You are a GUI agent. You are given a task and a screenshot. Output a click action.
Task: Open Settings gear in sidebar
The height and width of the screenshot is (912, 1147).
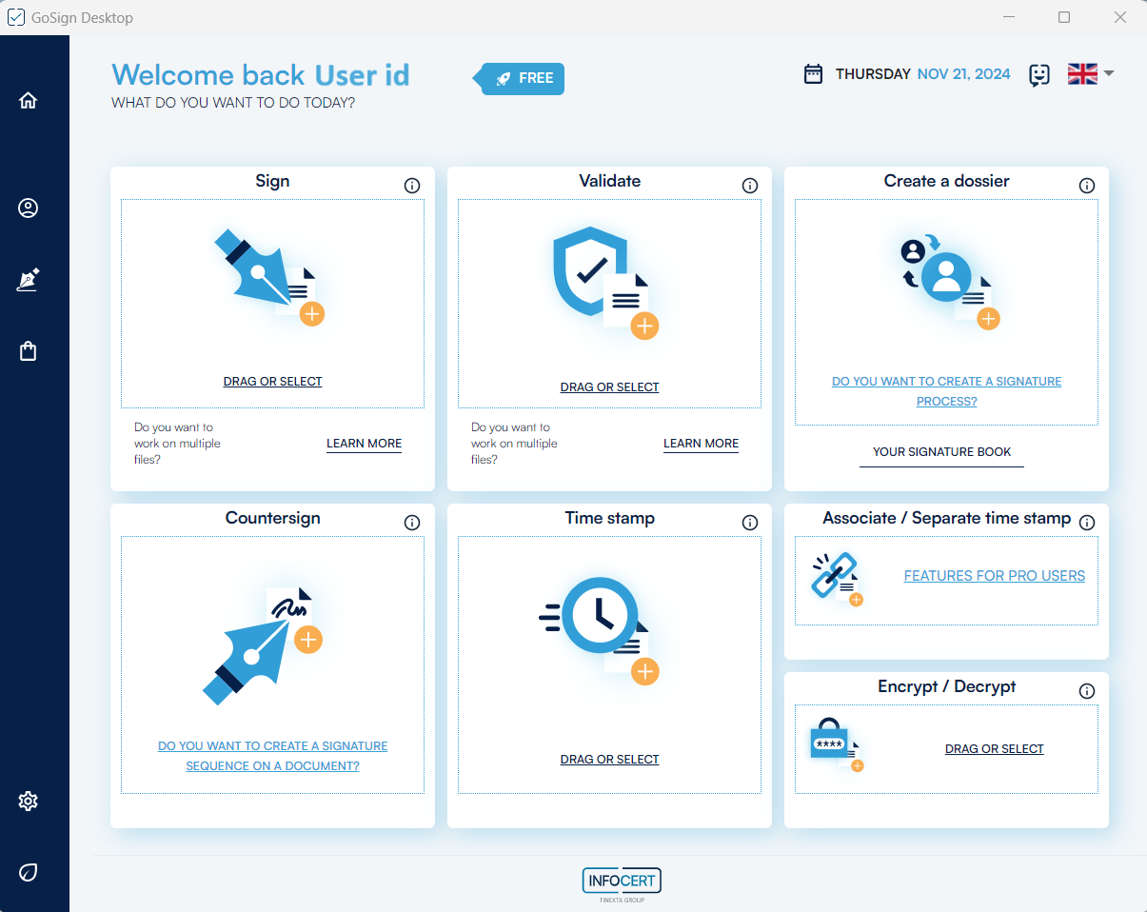pyautogui.click(x=28, y=801)
